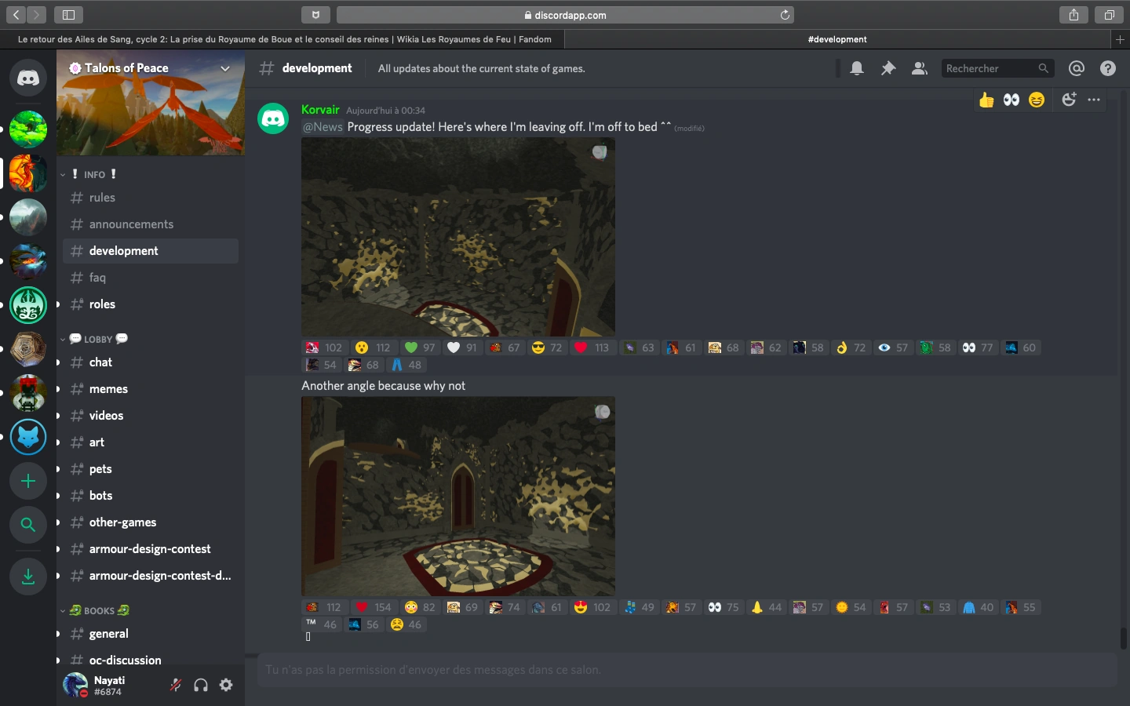1130x706 pixels.
Task: Toggle microphone mute button
Action: (x=176, y=685)
